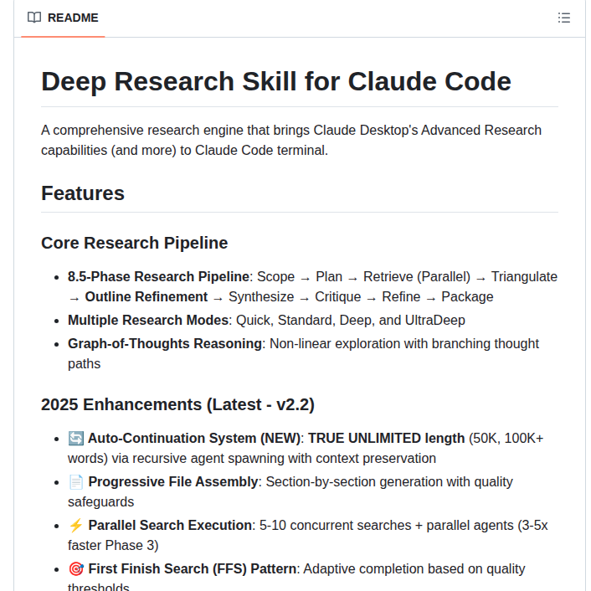Click the 'Outline Refinement' bold text
Image resolution: width=591 pixels, height=591 pixels.
(x=146, y=296)
